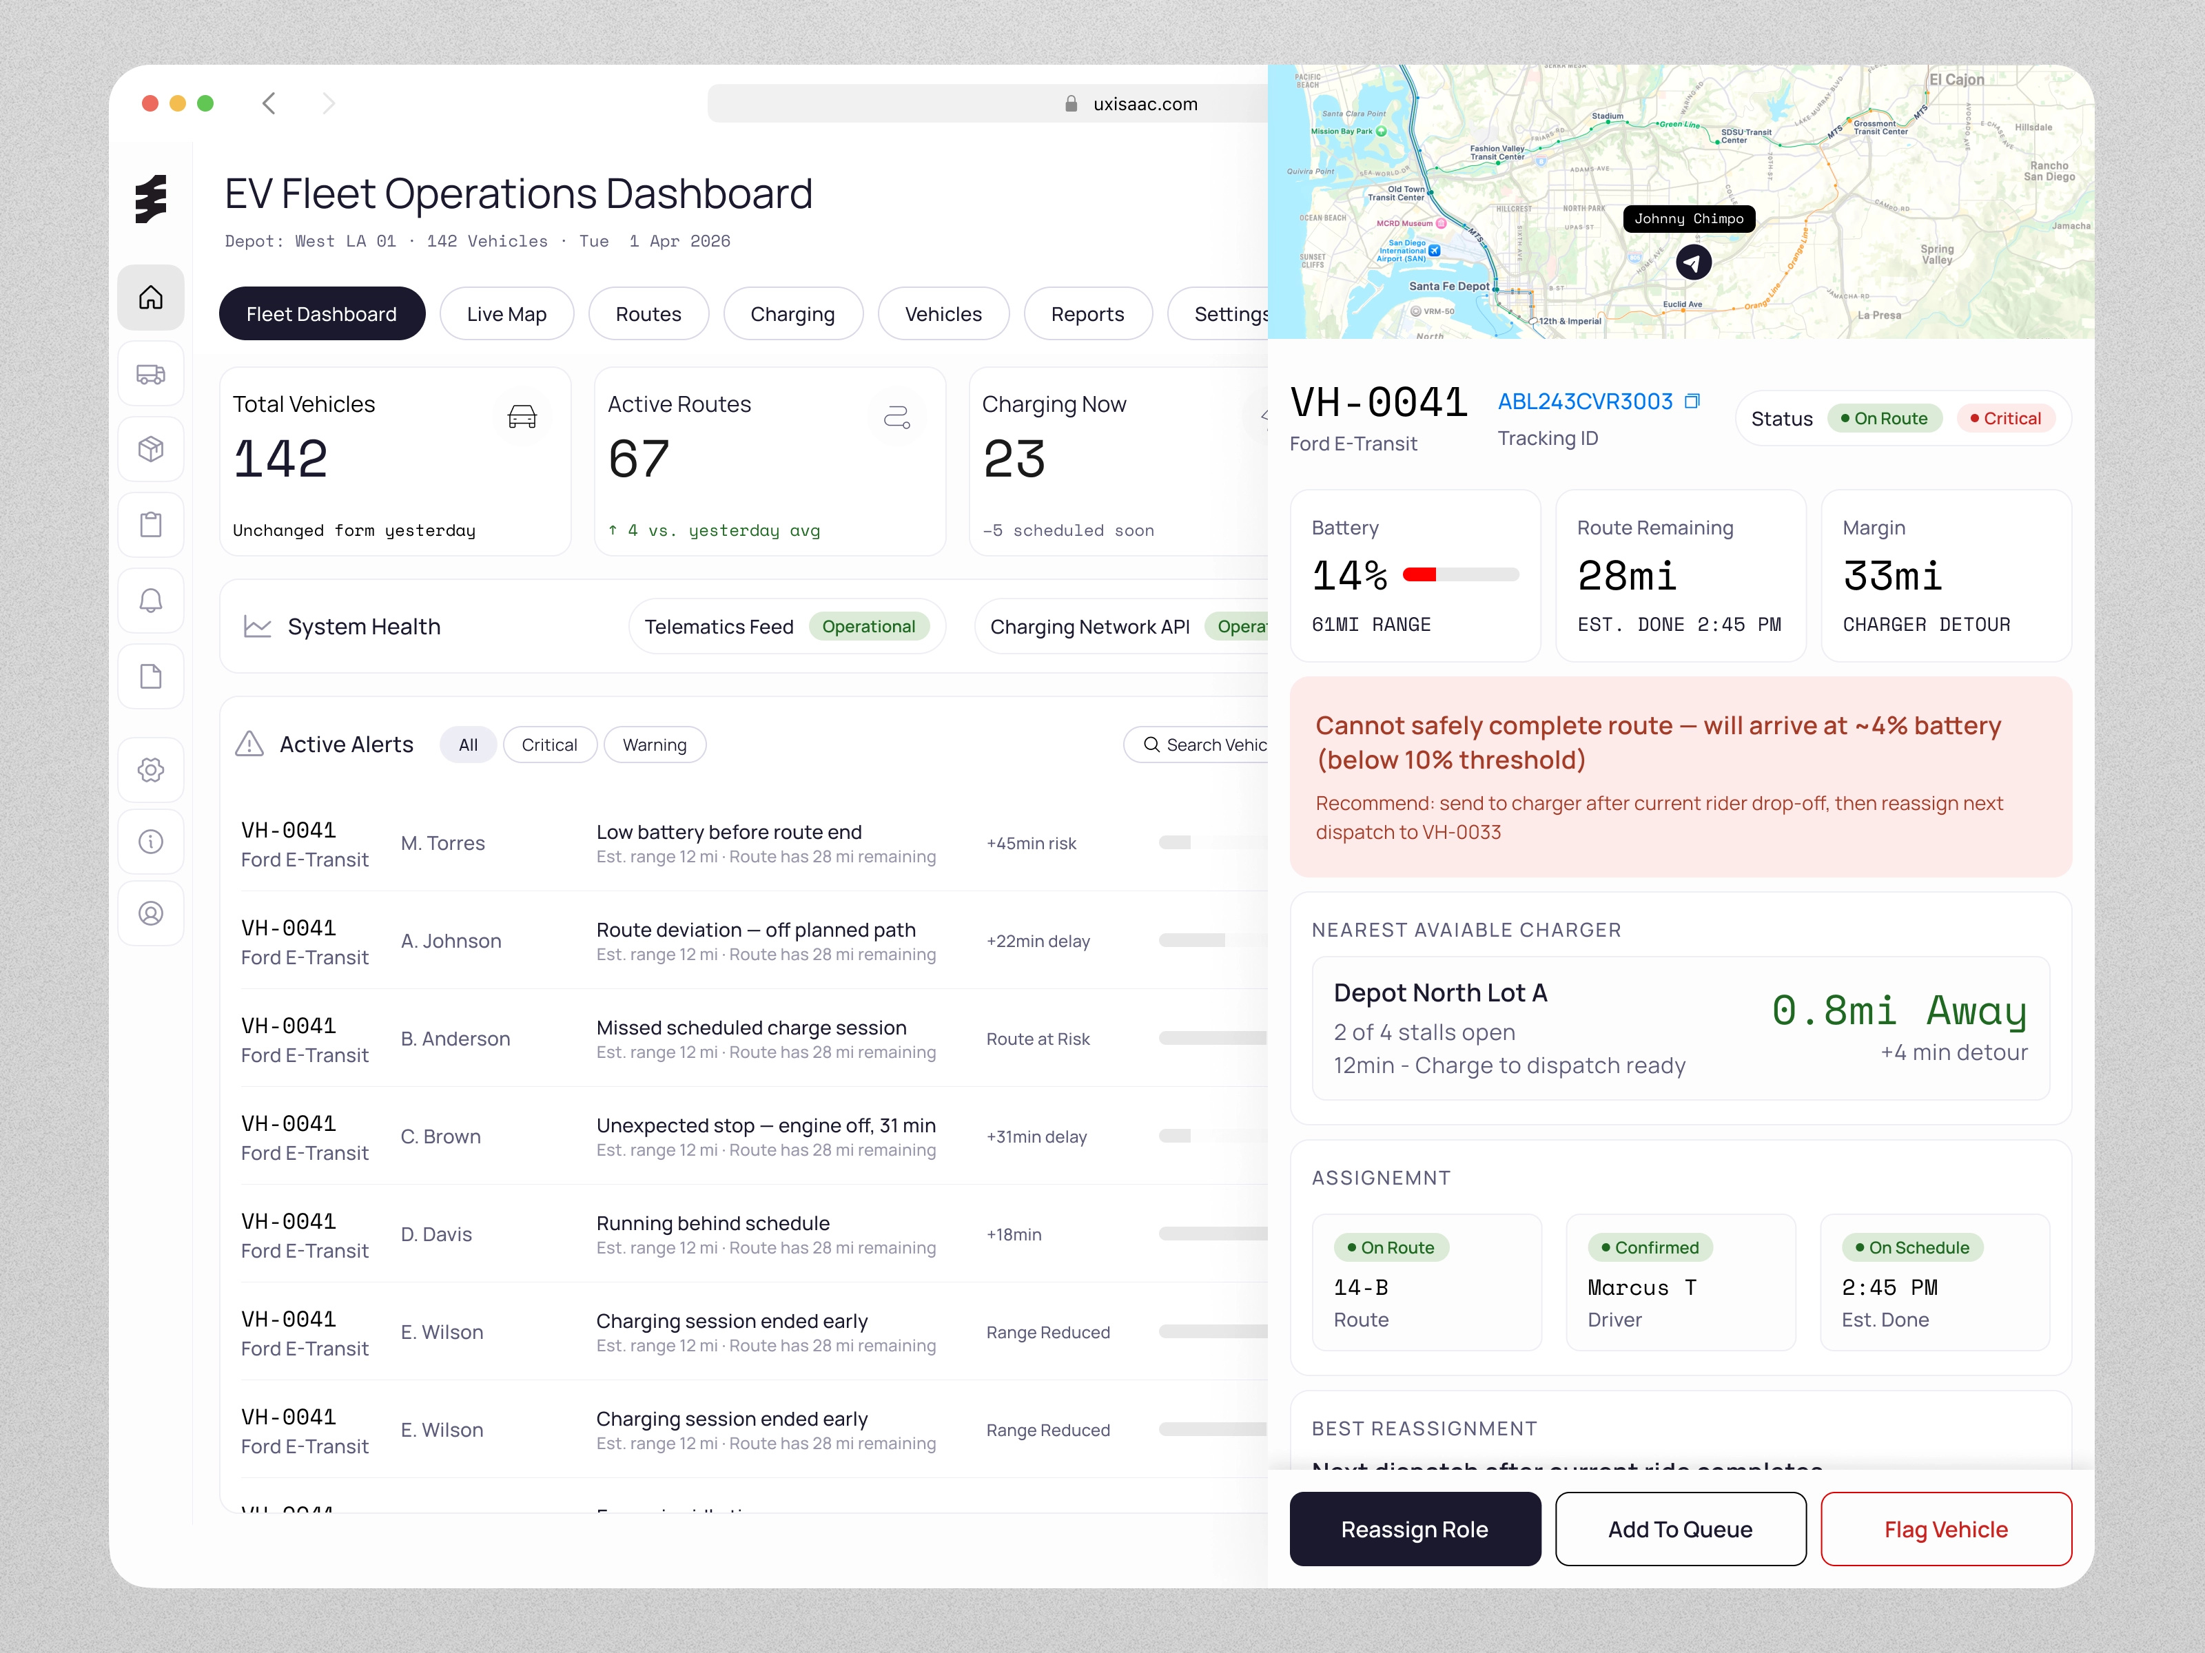Open the Charging tab
This screenshot has width=2205, height=1653.
point(792,313)
